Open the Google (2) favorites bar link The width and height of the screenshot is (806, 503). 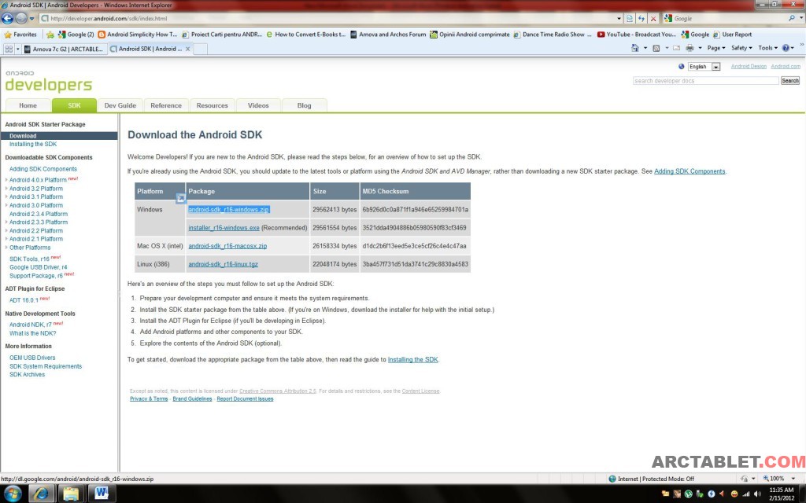tap(76, 35)
